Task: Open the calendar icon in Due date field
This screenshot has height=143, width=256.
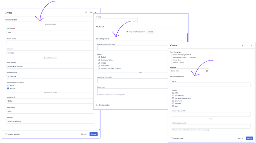Action: click(x=207, y=71)
